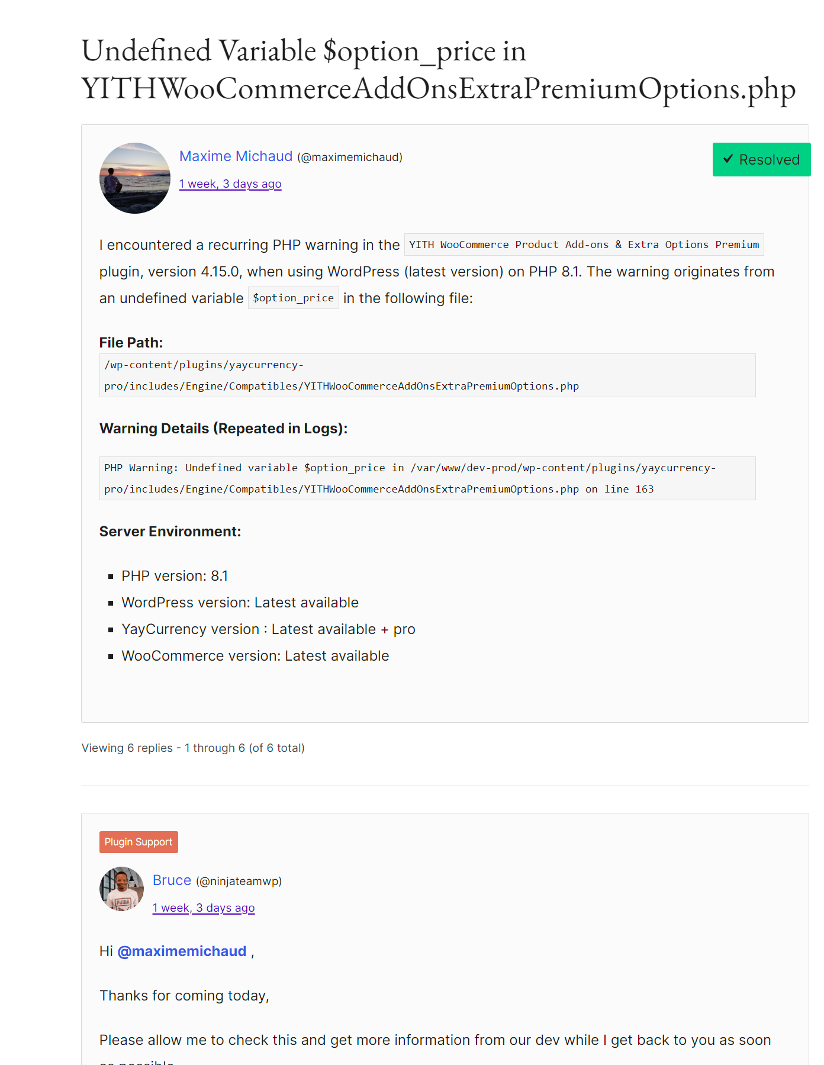Click the PHP Warning log code block
Viewport: 824px width, 1065px height.
[x=427, y=478]
